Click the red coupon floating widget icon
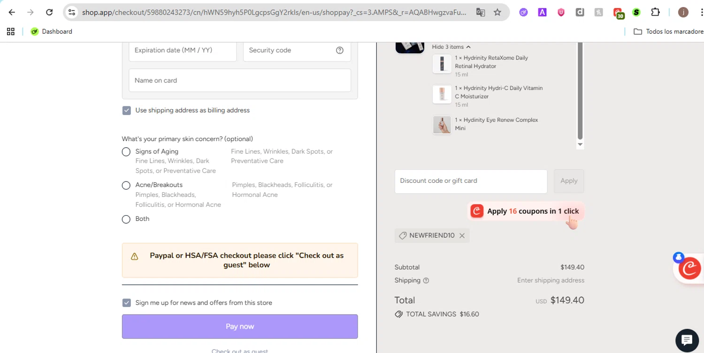704x353 pixels. point(689,269)
